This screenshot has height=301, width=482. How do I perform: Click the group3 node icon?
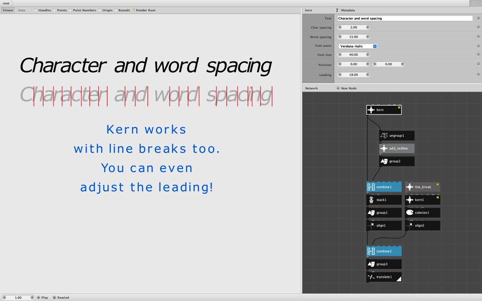tap(371, 264)
